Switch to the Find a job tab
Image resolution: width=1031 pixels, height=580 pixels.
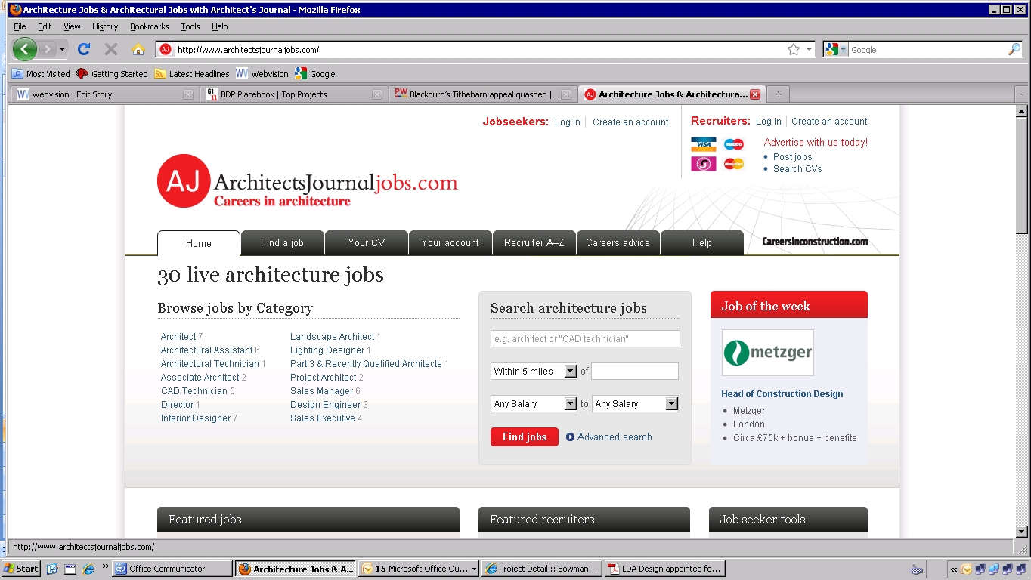(x=282, y=242)
